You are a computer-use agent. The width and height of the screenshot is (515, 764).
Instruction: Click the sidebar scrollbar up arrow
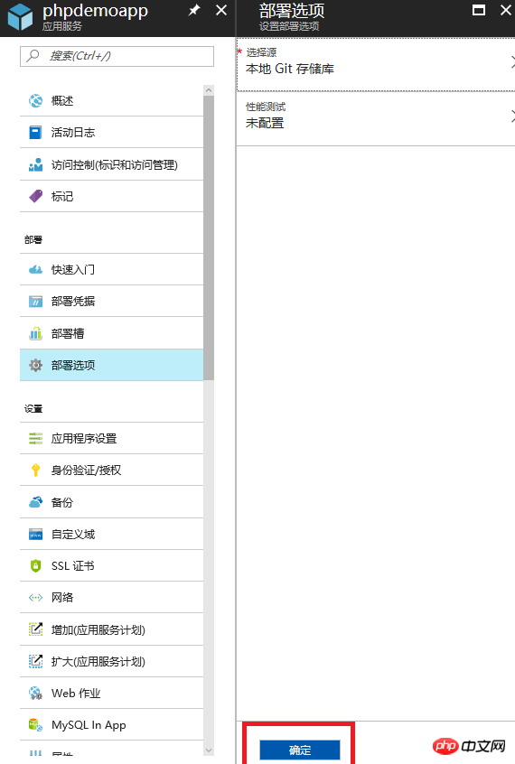tap(209, 90)
